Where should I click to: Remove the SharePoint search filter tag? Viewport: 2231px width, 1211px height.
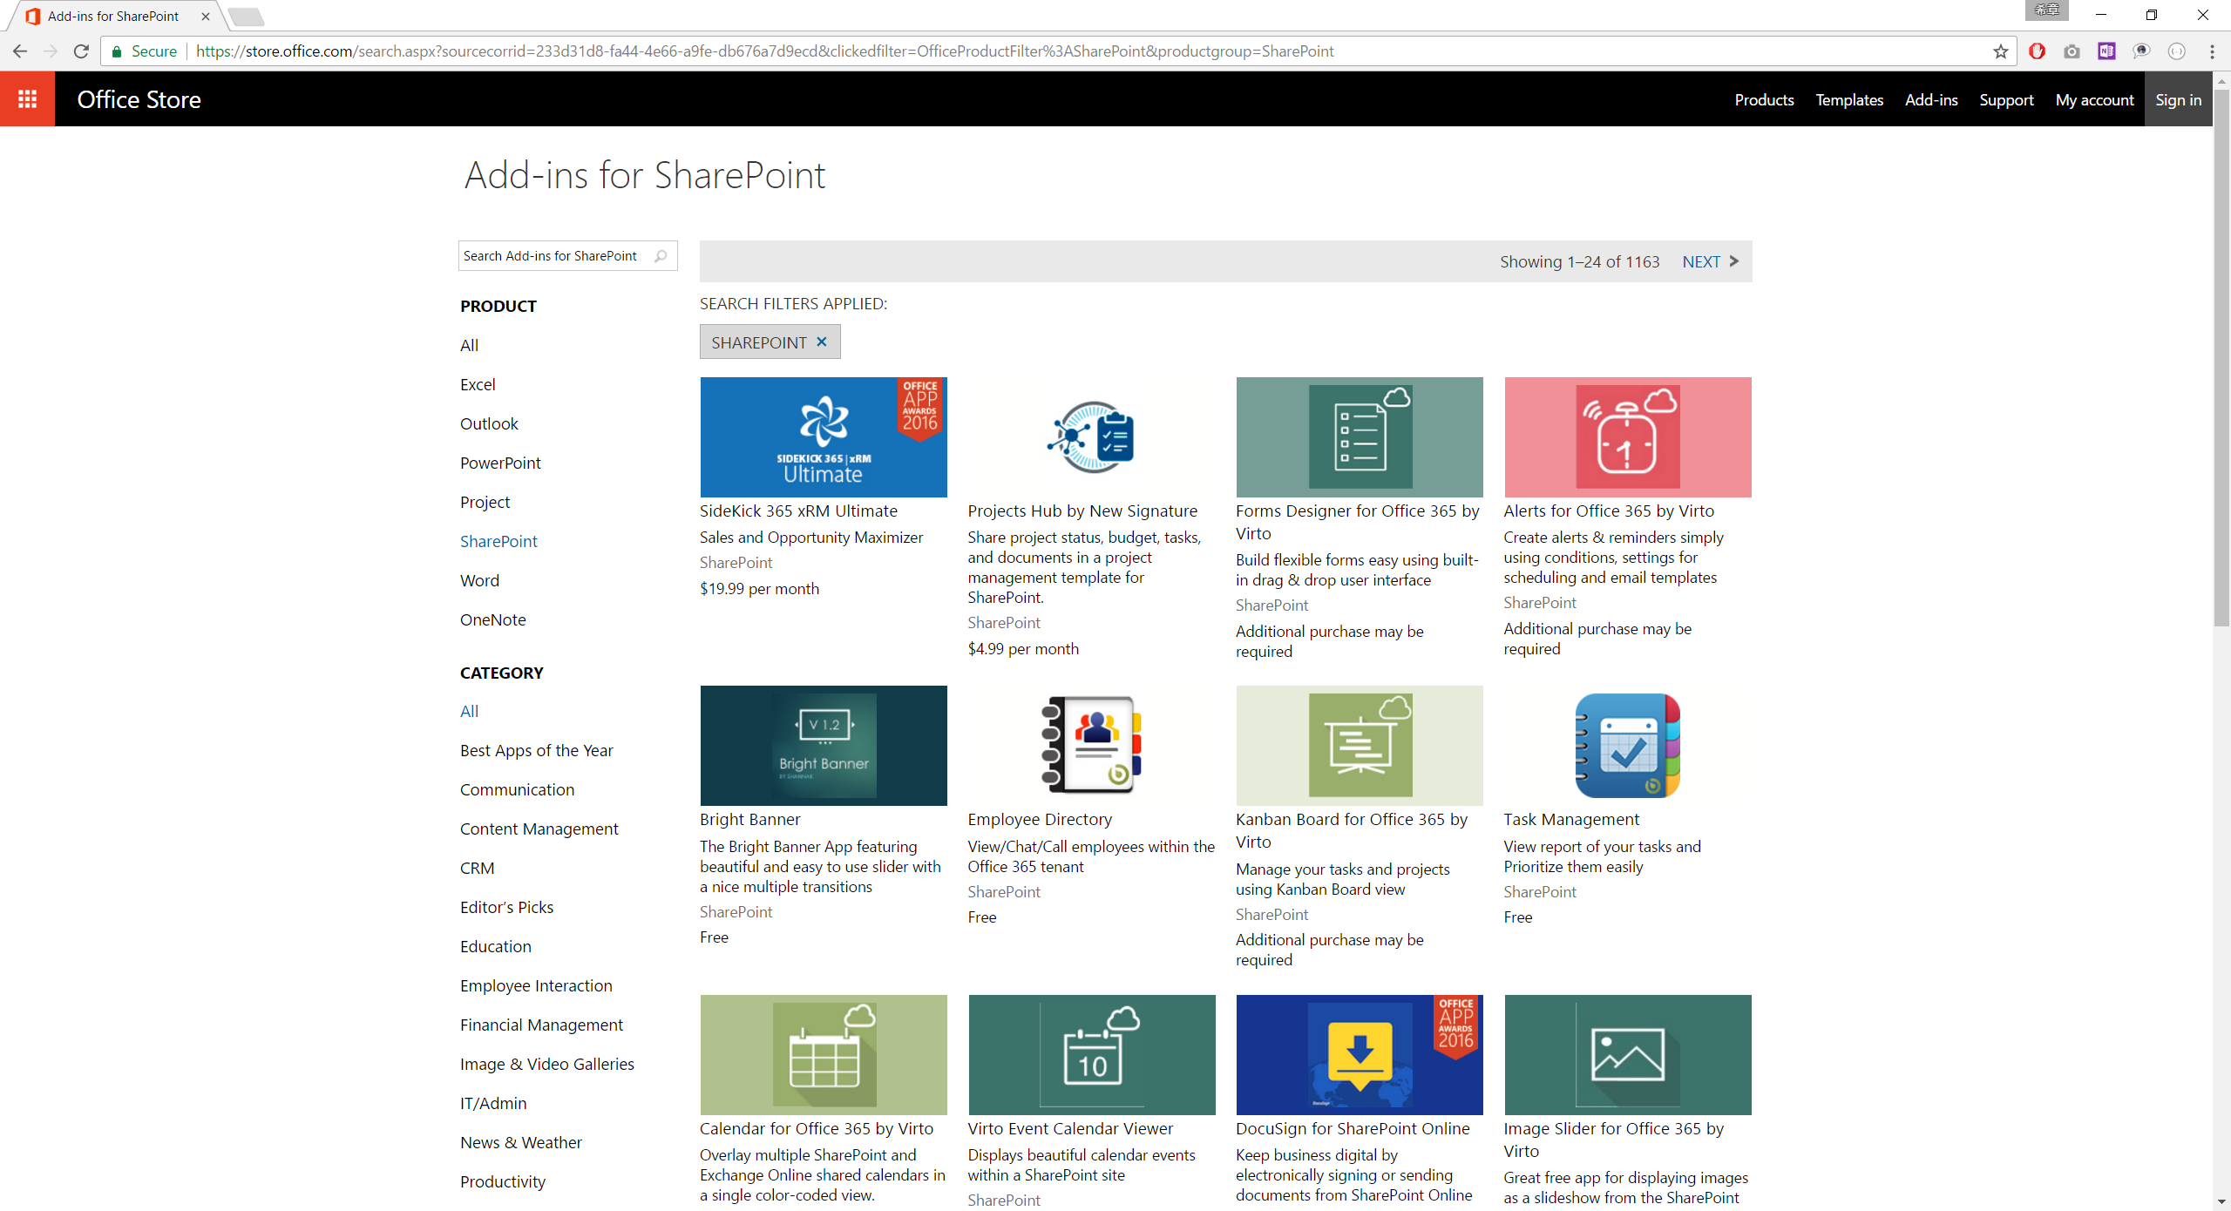click(x=820, y=342)
